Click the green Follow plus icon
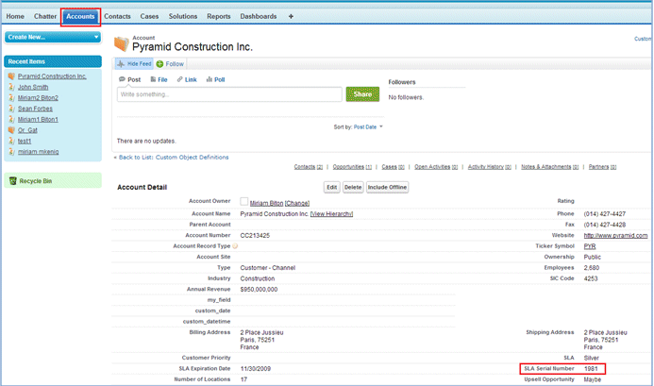Screen dimensions: 654x386 click(159, 64)
